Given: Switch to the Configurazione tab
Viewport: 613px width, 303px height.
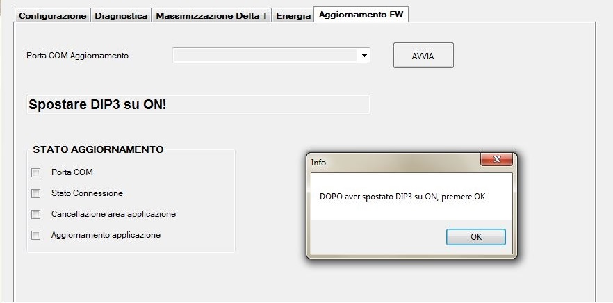Looking at the screenshot, I should tap(53, 16).
